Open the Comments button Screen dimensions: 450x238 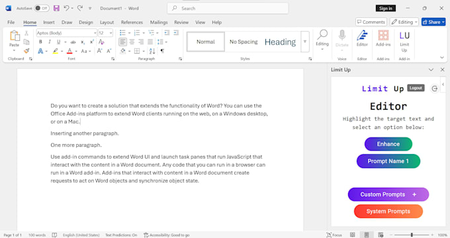click(371, 22)
